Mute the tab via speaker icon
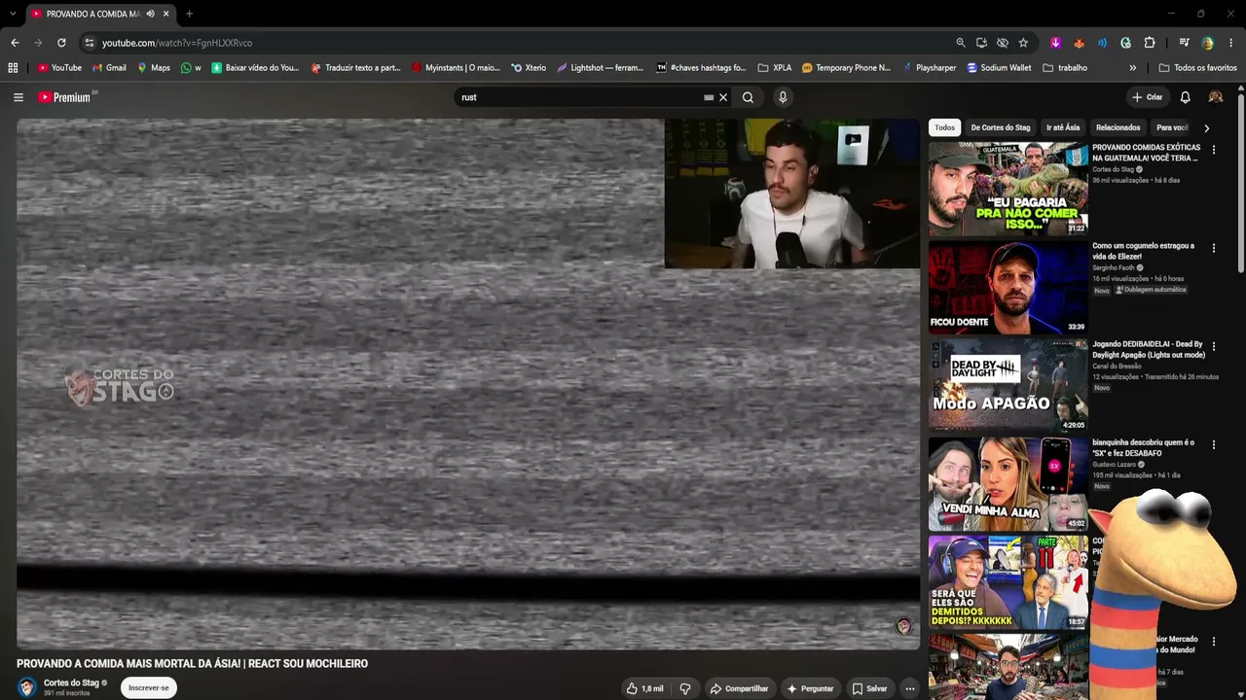 pos(150,14)
